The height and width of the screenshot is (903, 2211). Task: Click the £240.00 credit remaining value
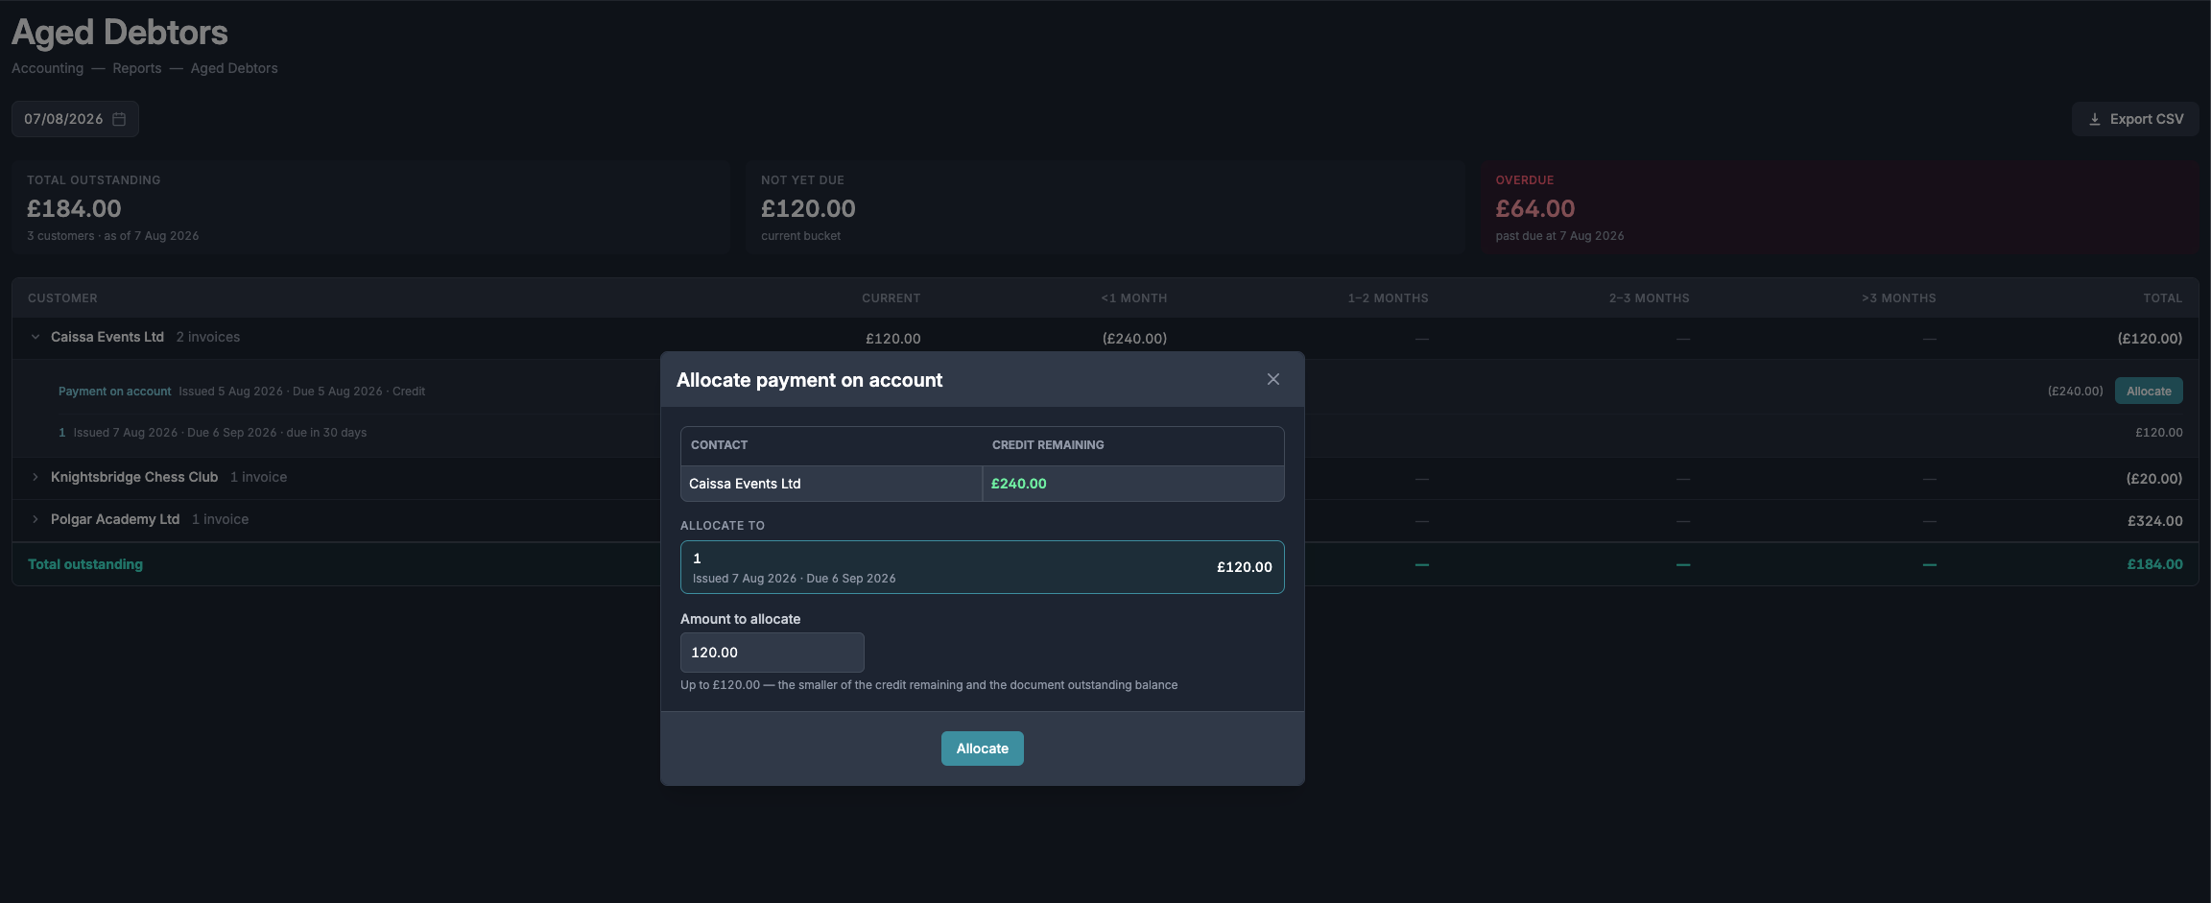1018,484
